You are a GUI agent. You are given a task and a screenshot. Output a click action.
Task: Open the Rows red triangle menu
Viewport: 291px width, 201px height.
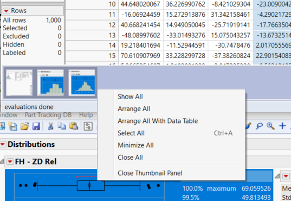[x=6, y=11]
